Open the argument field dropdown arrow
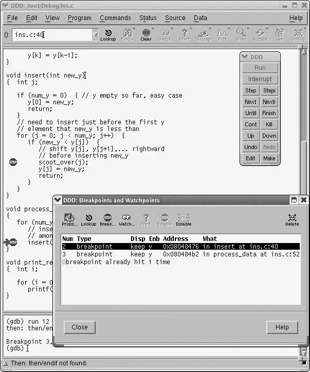Screen dimensions: 310x372 pyautogui.click(x=95, y=35)
